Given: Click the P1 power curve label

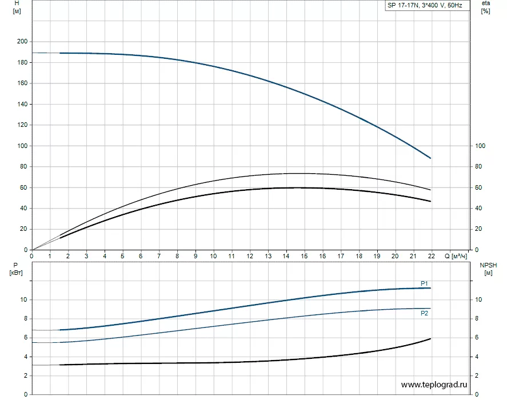Looking at the screenshot, I should (x=425, y=283).
